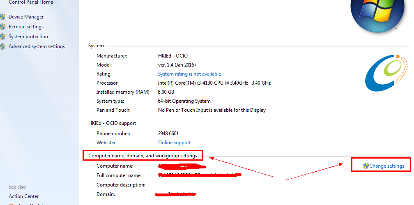Click the shield icon beside Remote settings
This screenshot has height=205, width=414.
tap(3, 27)
